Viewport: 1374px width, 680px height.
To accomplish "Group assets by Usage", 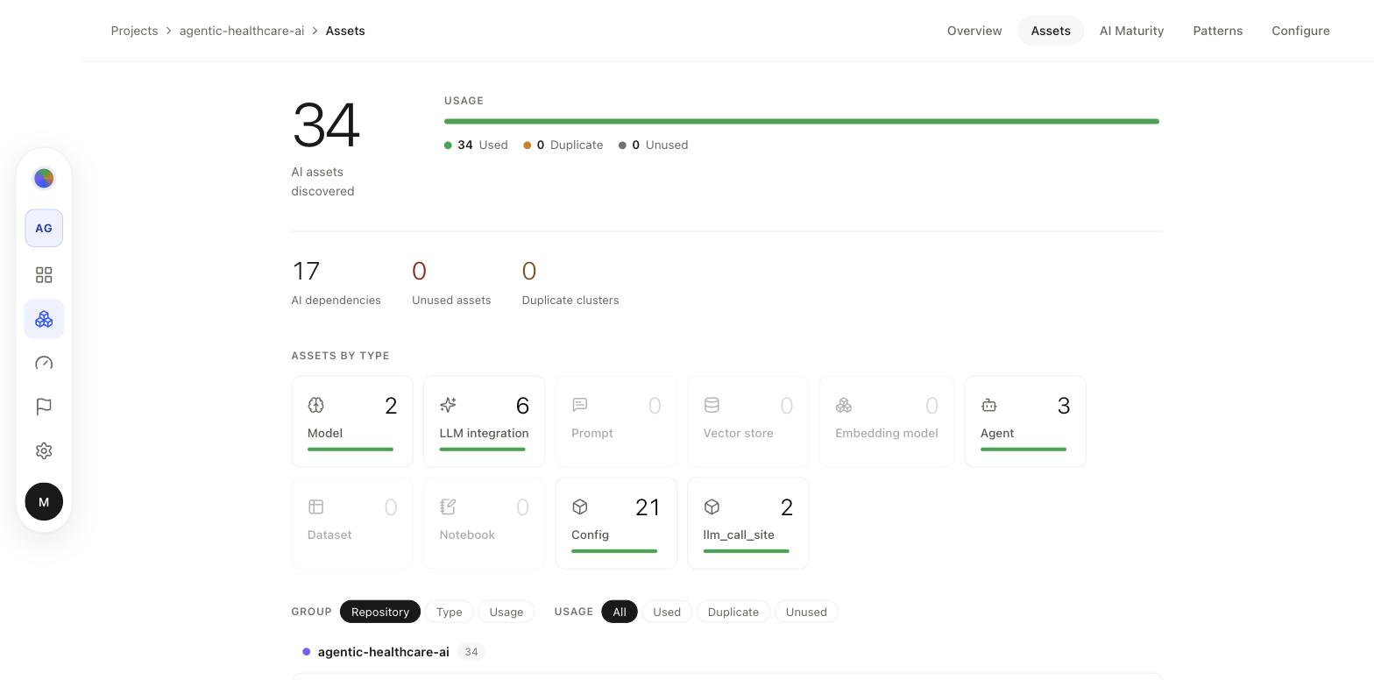I will coord(506,612).
